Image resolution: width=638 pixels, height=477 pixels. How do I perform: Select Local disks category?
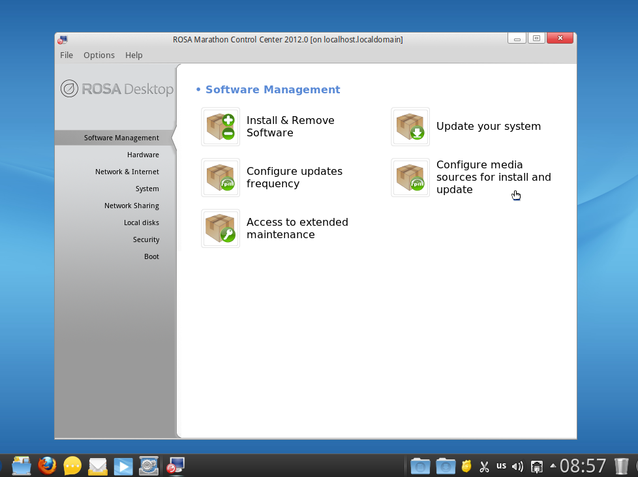pos(141,223)
